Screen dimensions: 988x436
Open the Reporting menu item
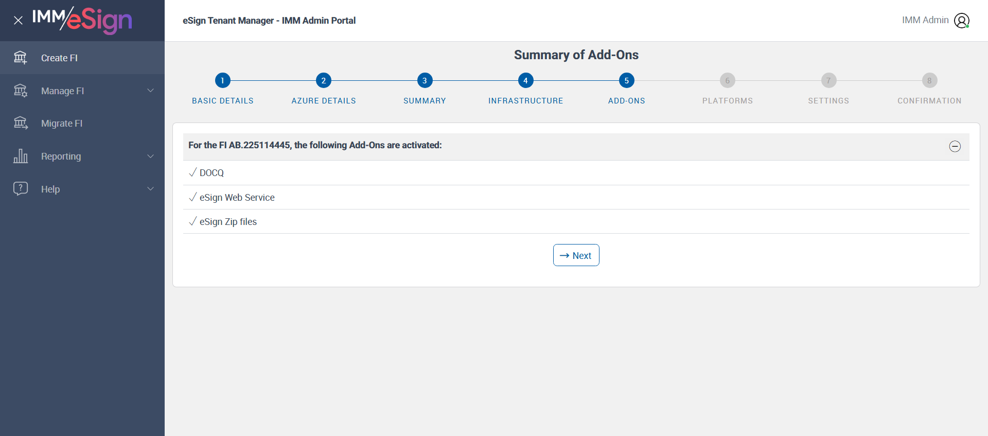tap(82, 156)
